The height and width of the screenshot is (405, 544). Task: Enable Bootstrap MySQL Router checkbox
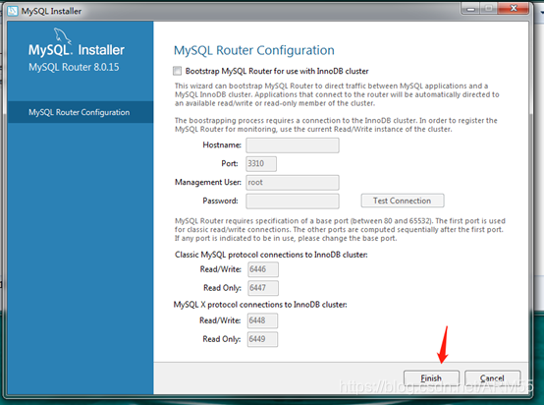click(x=178, y=71)
